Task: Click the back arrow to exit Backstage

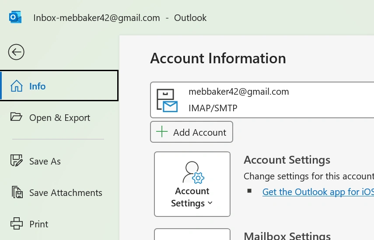Action: point(16,52)
